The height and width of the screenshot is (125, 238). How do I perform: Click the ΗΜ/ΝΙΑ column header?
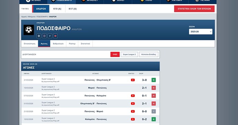pos(27,74)
